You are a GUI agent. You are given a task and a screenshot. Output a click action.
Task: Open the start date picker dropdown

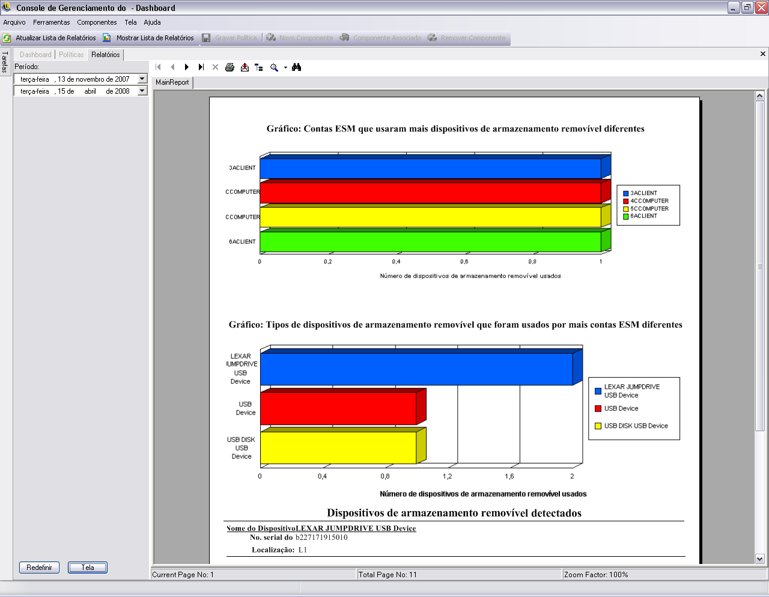click(x=142, y=79)
